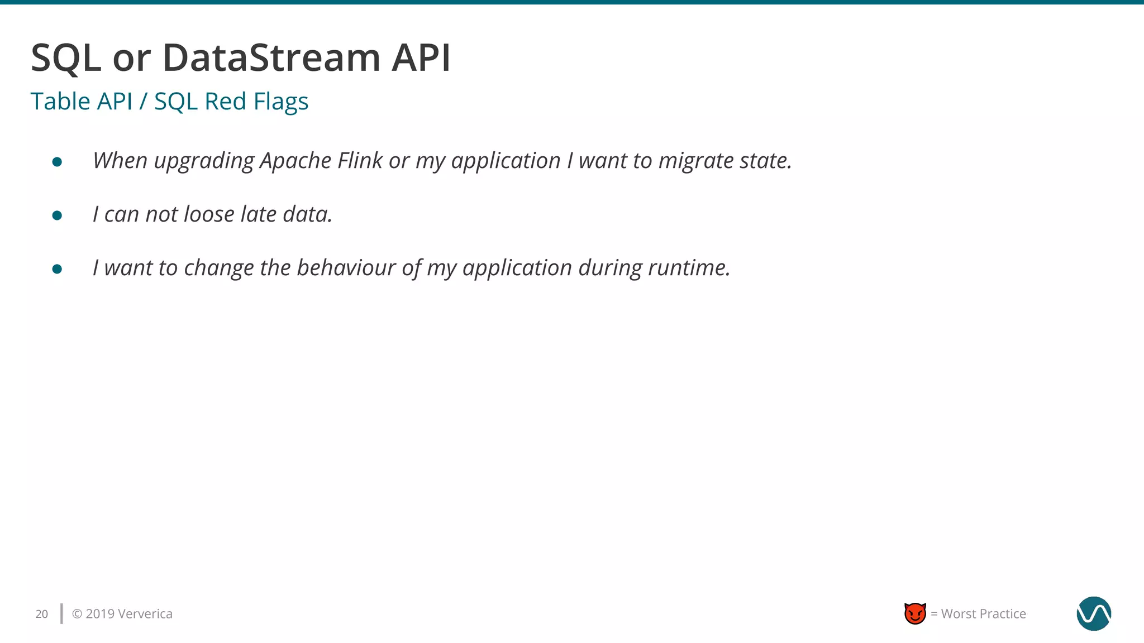This screenshot has width=1144, height=643.
Task: Click the bullet about migrating state
Action: pyautogui.click(x=442, y=161)
